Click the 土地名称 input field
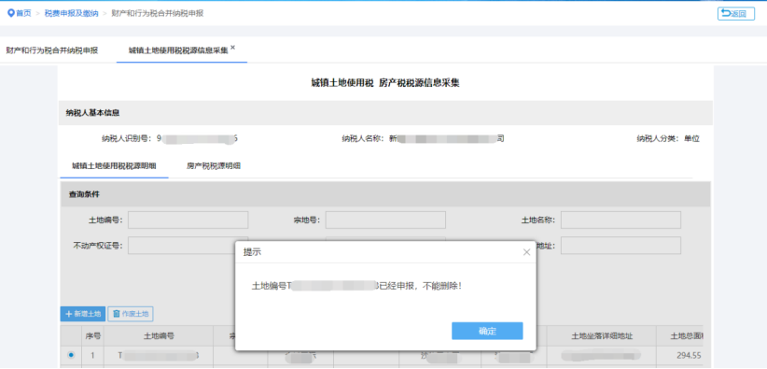Screen dimensions: 767x369 tap(621, 220)
